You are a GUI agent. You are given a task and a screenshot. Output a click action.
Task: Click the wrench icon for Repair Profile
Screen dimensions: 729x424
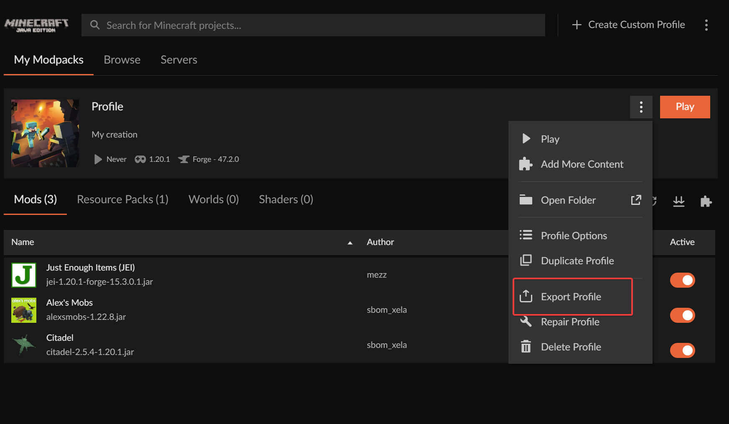tap(526, 322)
